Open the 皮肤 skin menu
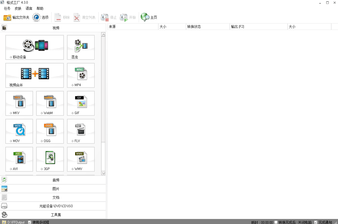Viewport: 338px width, 224px height. 18,8
